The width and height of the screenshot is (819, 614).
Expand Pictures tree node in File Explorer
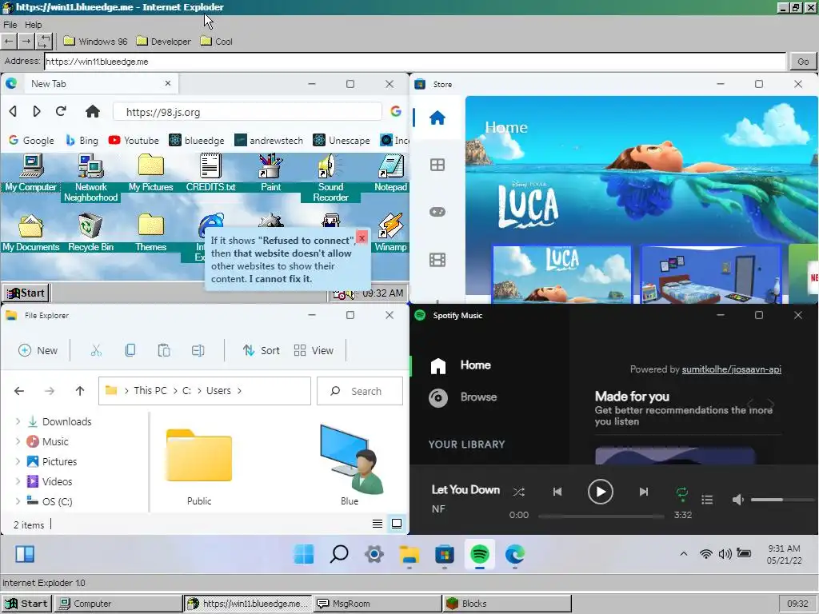pyautogui.click(x=18, y=461)
